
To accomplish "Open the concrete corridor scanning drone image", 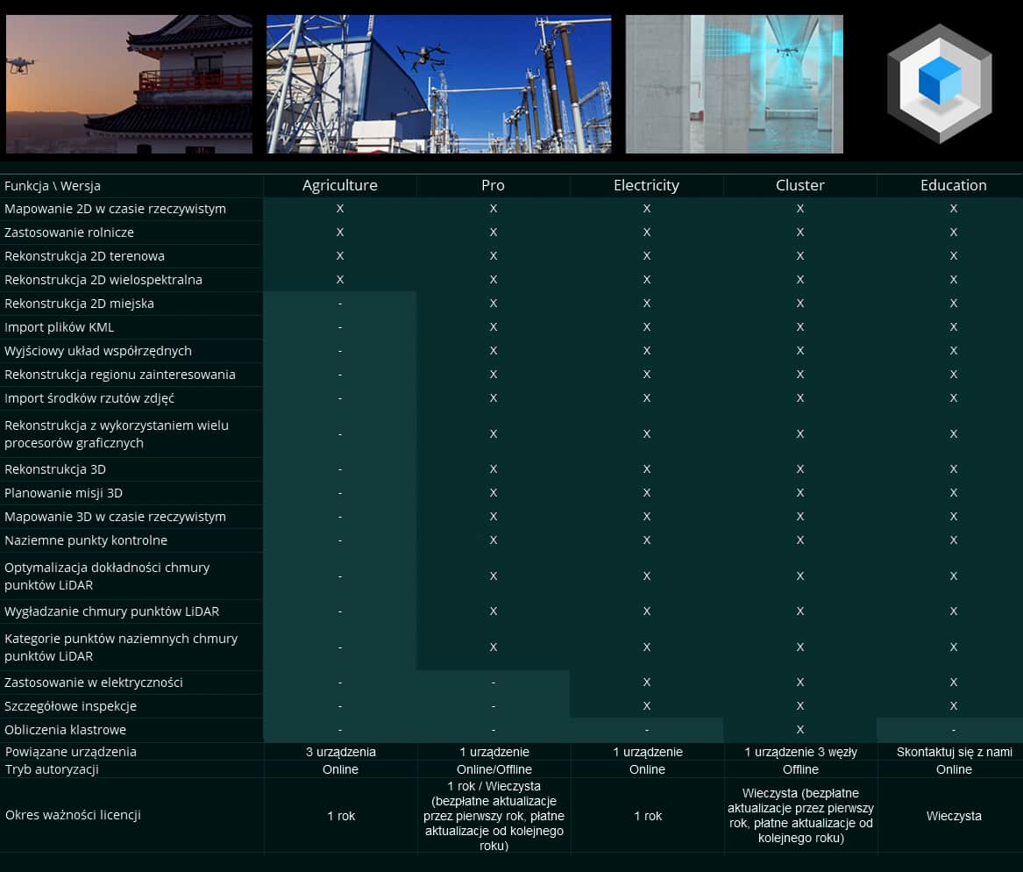I will coord(734,84).
